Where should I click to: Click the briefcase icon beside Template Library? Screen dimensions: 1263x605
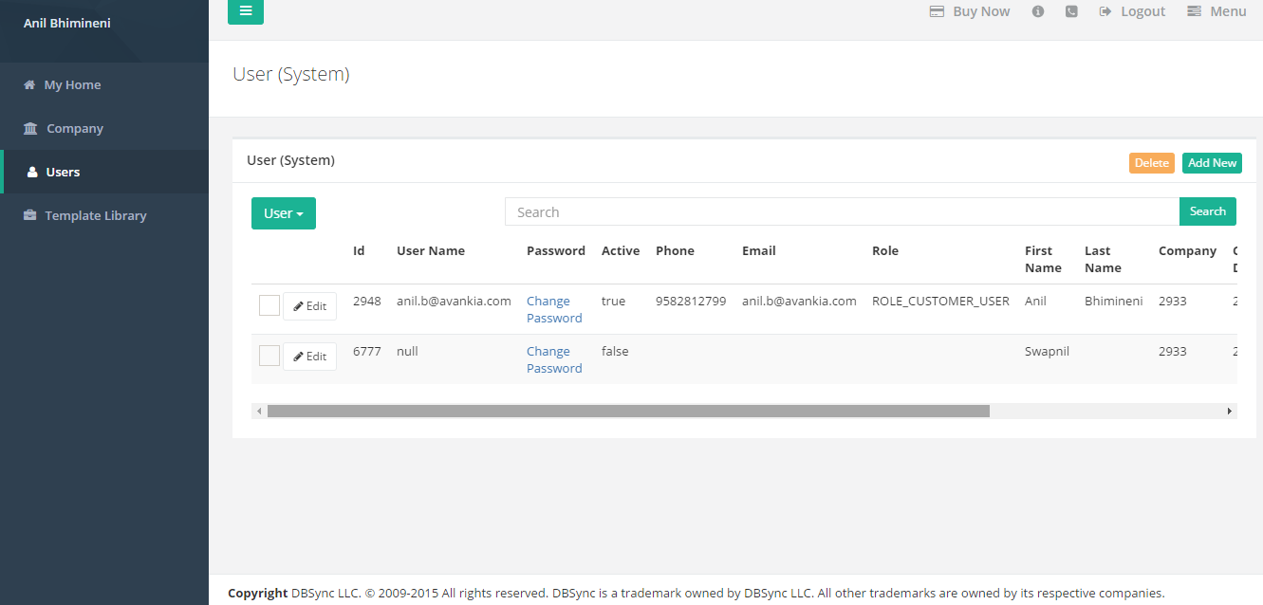point(29,215)
